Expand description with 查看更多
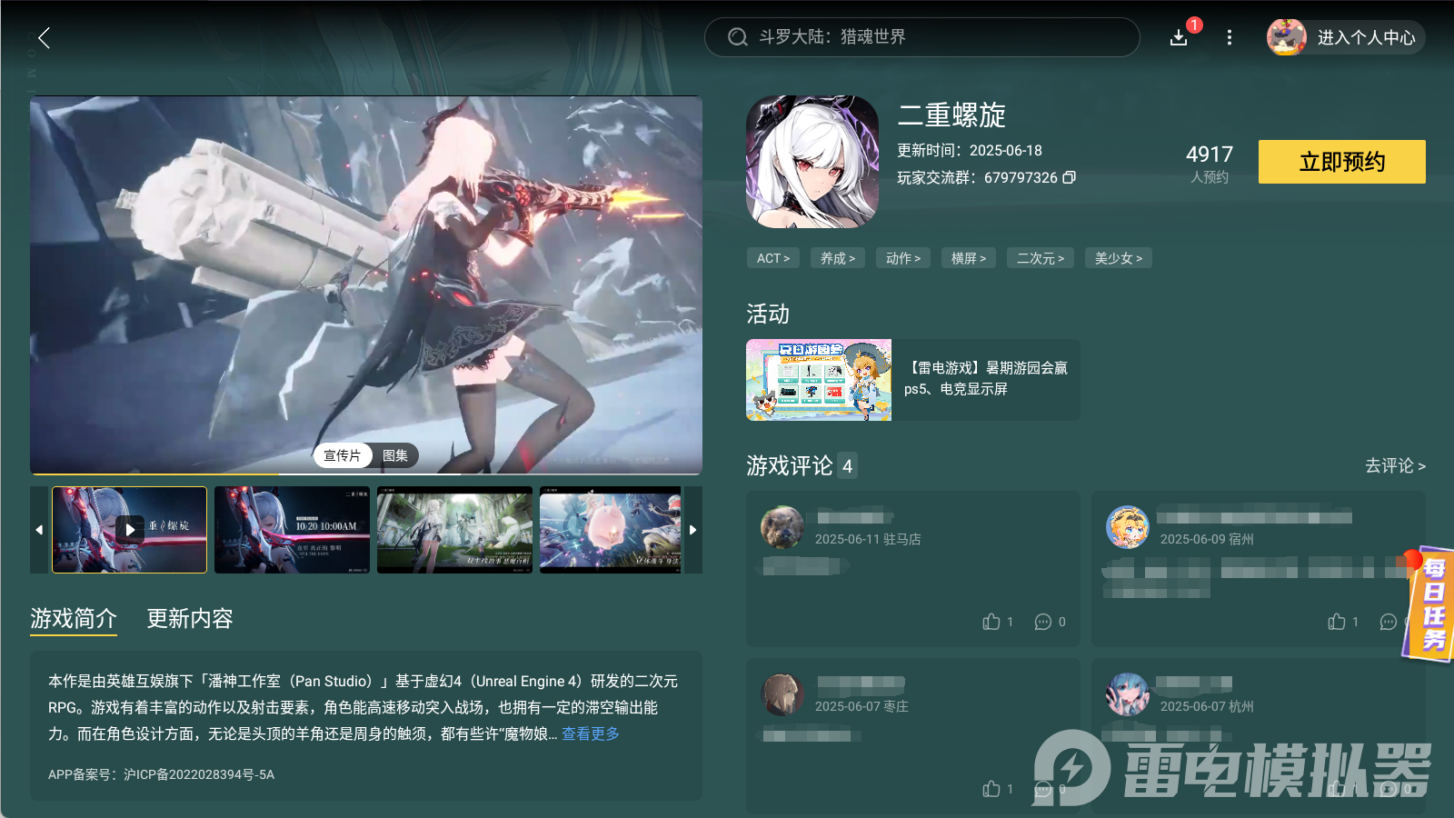1454x818 pixels. tap(591, 733)
